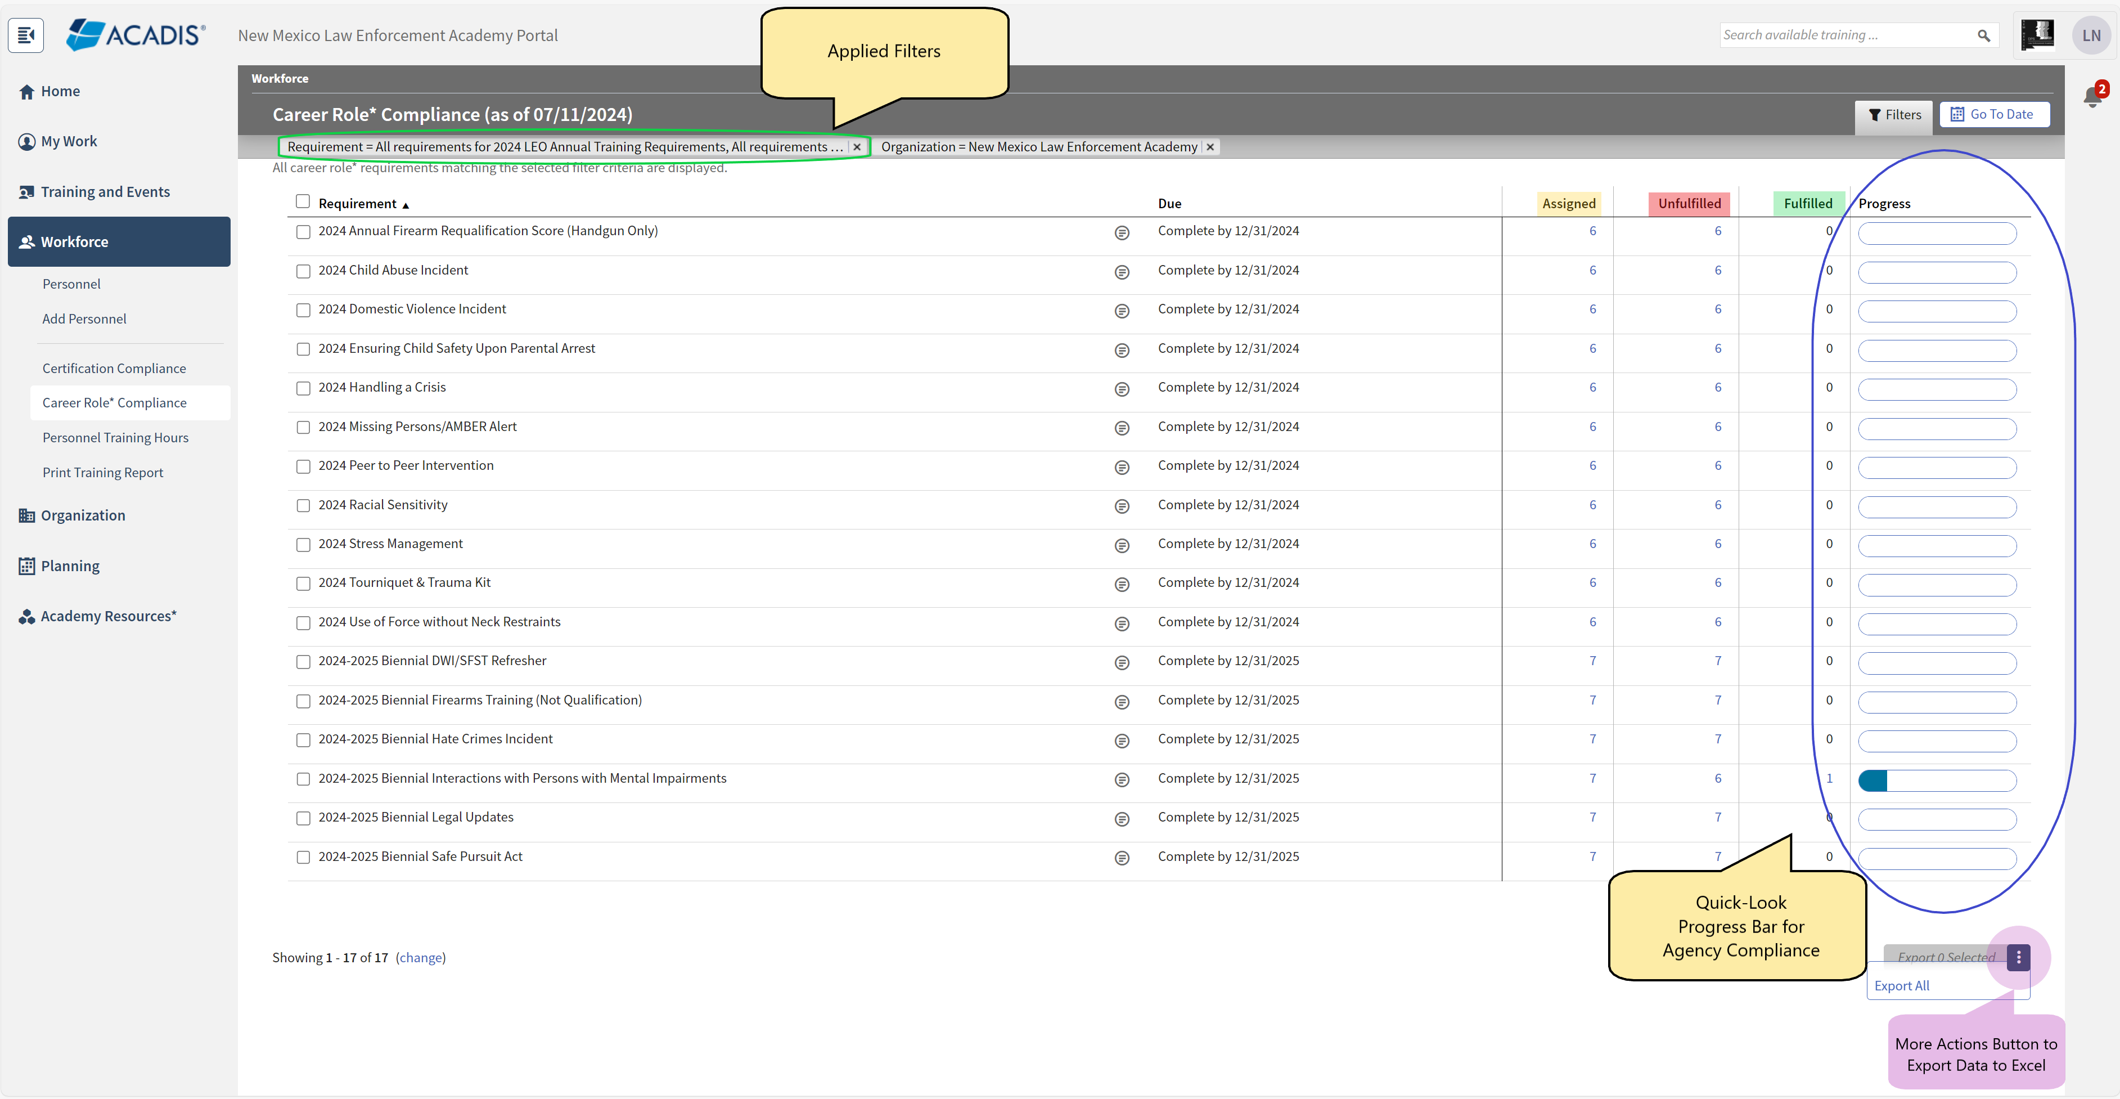
Task: Remove the Requirement filter chip
Action: point(857,146)
